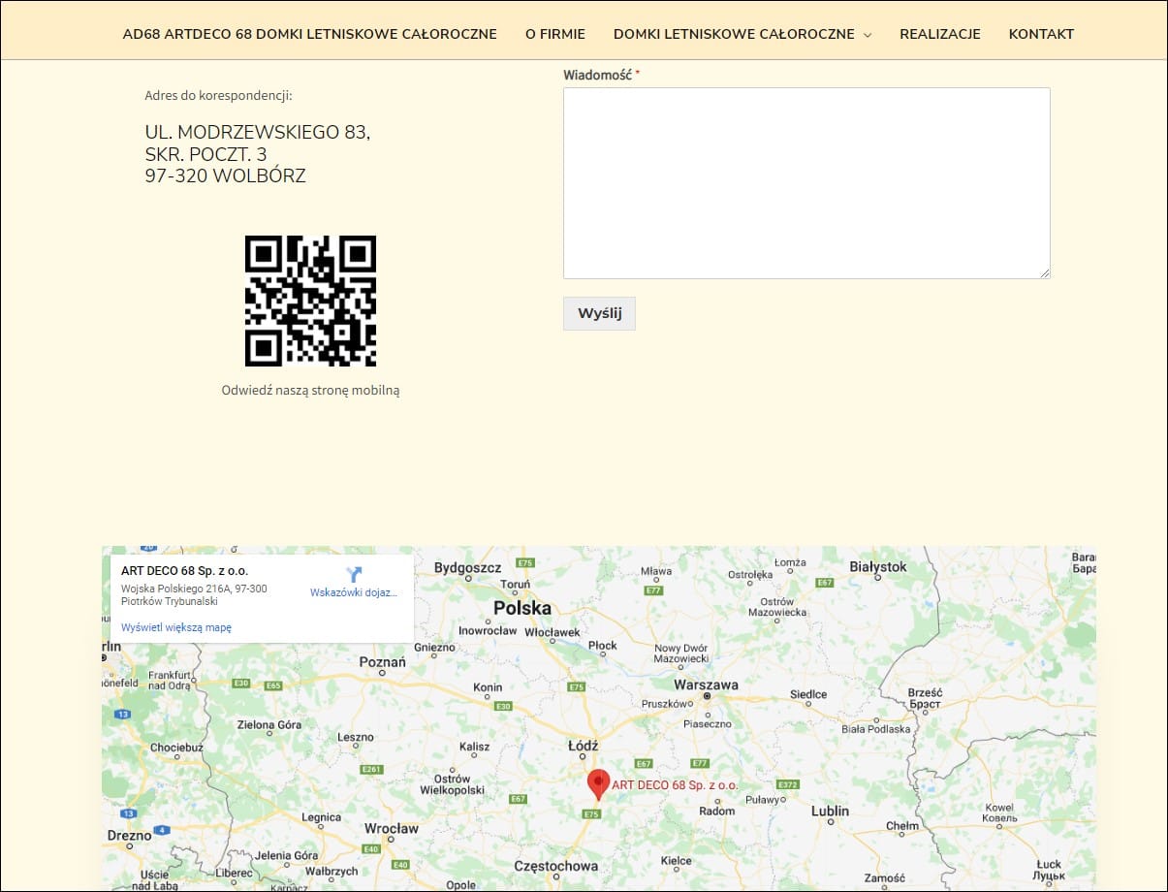Image resolution: width=1168 pixels, height=892 pixels.
Task: Click the blue directions arrow icon
Action: [354, 574]
